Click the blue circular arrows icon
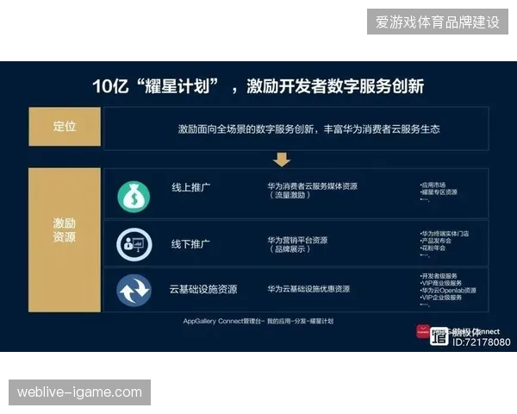Image resolution: width=517 pixels, height=414 pixels. (134, 290)
